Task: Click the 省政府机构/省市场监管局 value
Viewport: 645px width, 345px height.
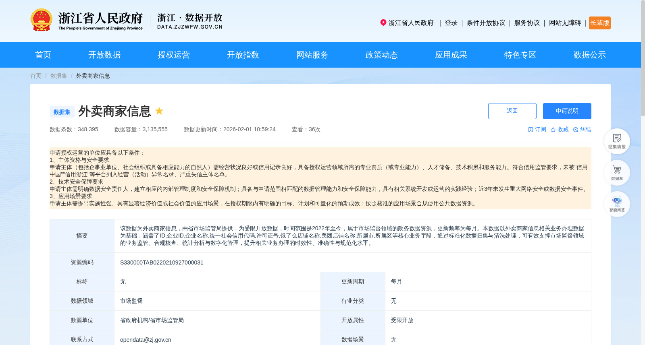Action: [x=152, y=320]
